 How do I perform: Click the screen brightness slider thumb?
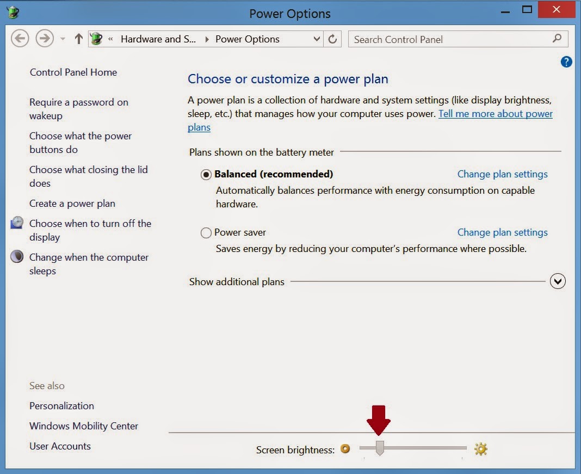click(380, 448)
